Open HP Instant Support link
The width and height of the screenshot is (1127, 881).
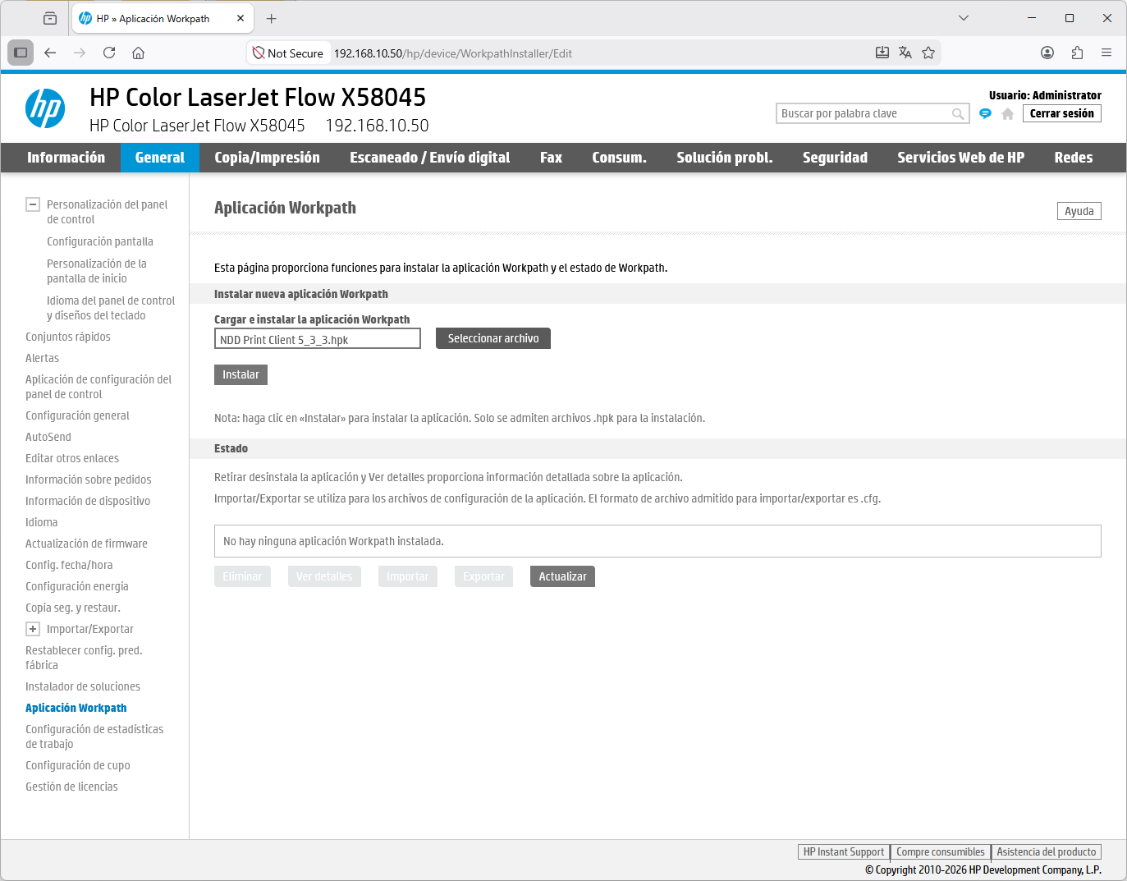coord(844,852)
